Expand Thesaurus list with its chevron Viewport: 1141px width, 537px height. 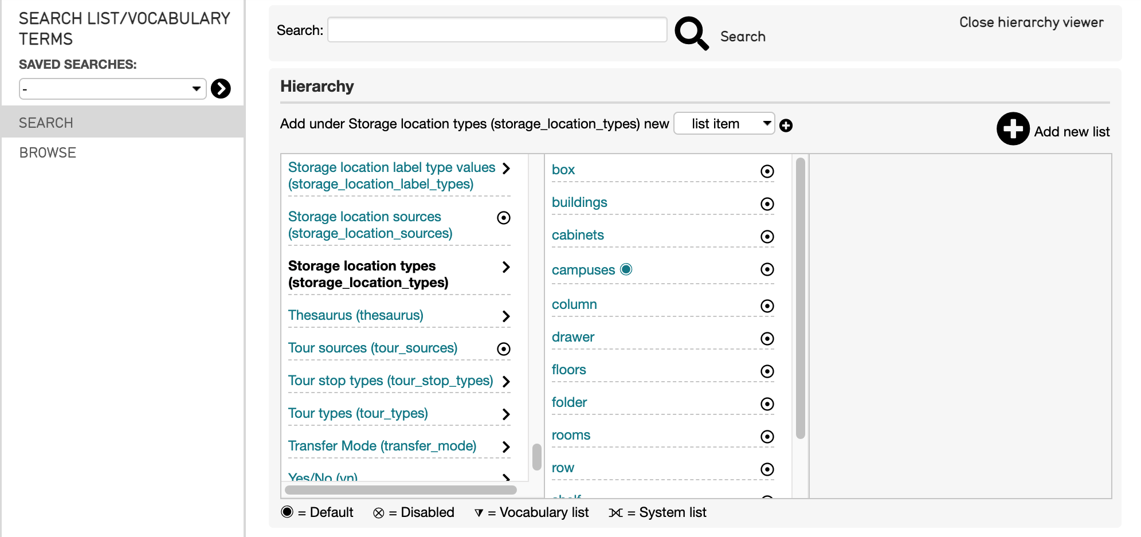pyautogui.click(x=505, y=316)
